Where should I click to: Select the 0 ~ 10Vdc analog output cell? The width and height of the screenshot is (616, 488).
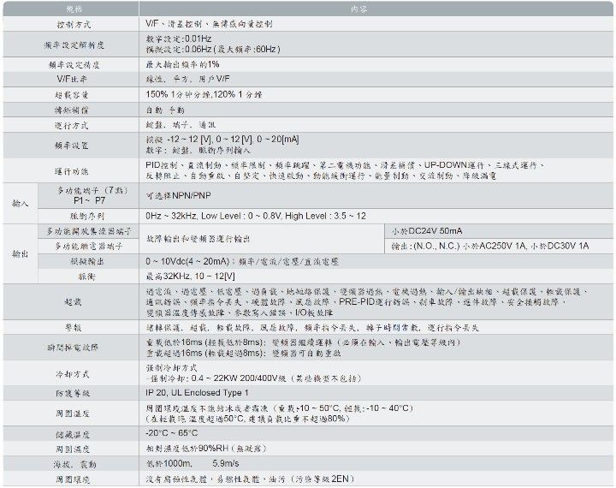click(241, 261)
